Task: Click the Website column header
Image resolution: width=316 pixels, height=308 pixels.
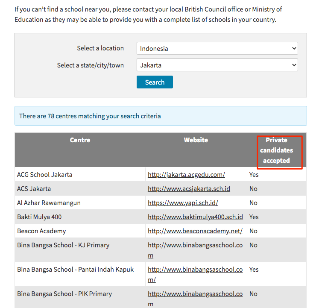Action: [x=196, y=140]
